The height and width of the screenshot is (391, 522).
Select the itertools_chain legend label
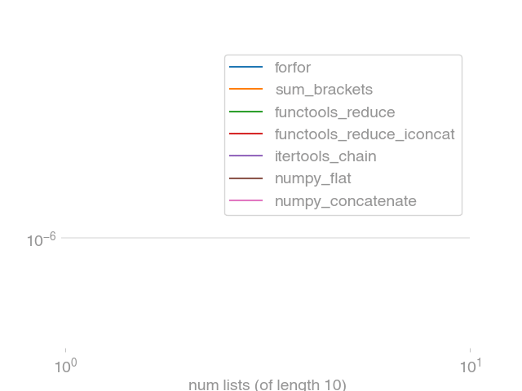tap(325, 156)
